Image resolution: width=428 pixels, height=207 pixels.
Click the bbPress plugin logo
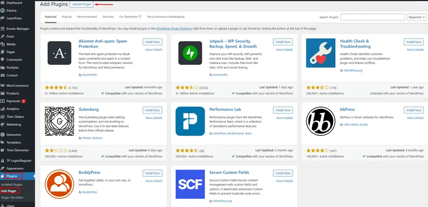coord(321,121)
